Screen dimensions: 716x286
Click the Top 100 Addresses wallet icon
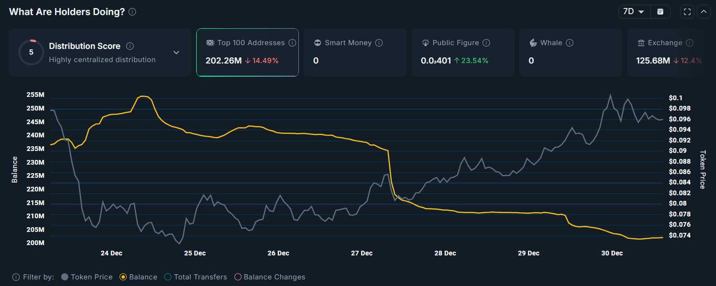(x=210, y=42)
